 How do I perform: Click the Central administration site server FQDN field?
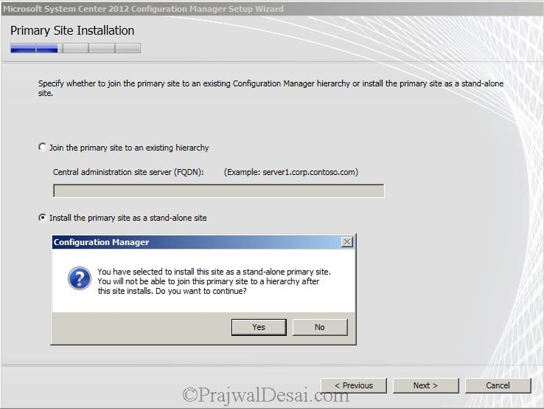coord(219,190)
